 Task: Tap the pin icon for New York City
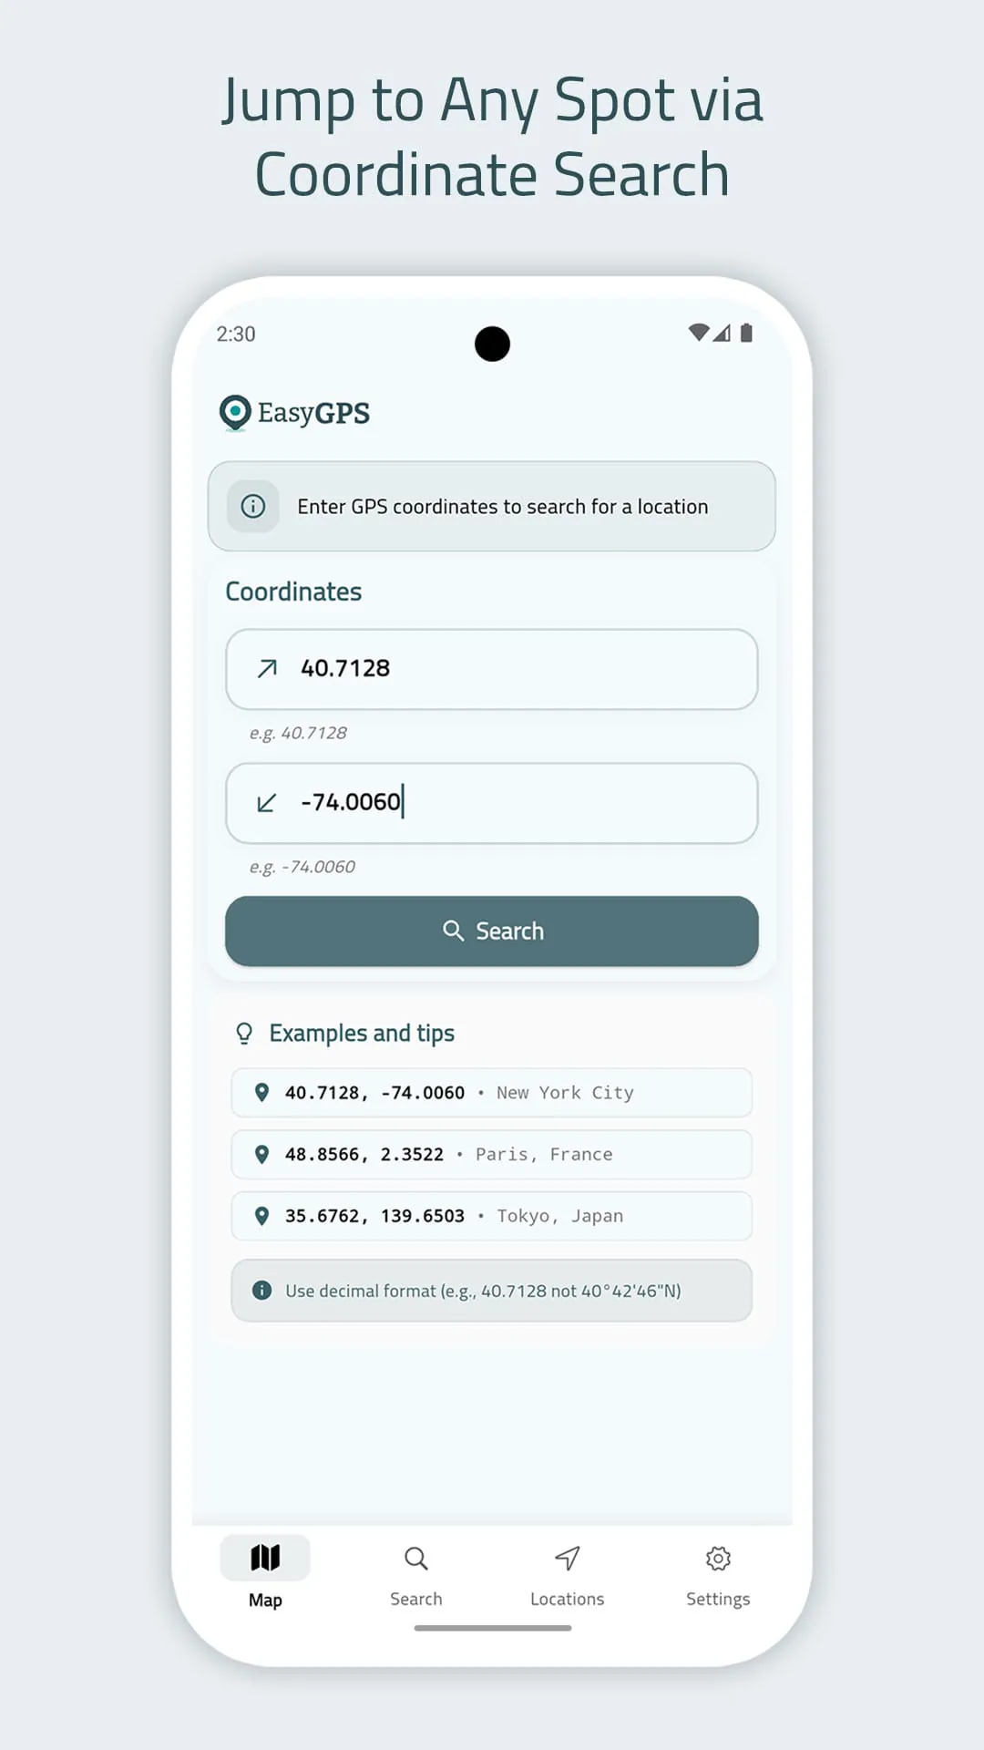coord(261,1092)
